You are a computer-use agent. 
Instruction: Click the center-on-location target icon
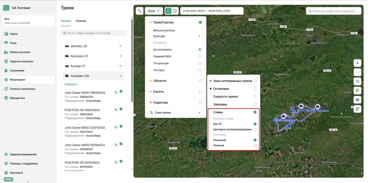357,81
